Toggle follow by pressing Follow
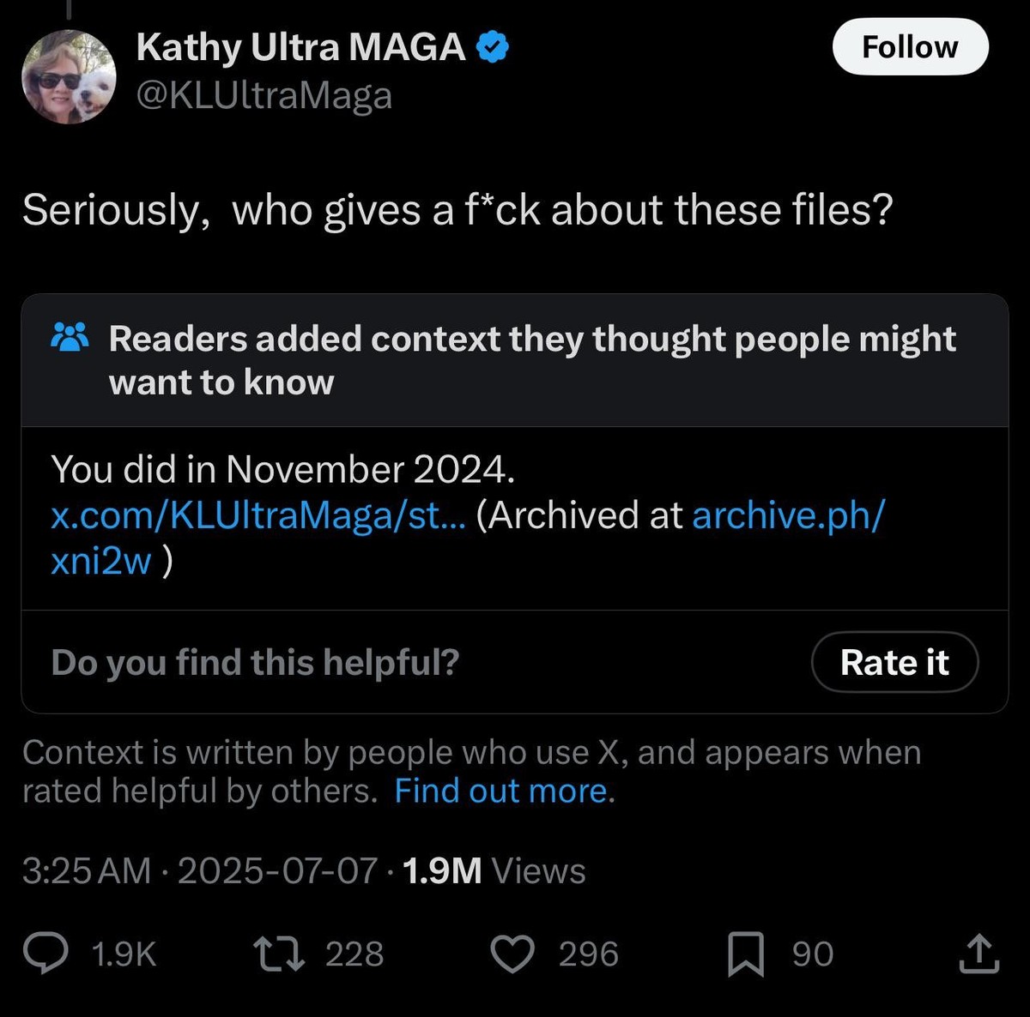Image resolution: width=1030 pixels, height=1017 pixels. [x=910, y=47]
